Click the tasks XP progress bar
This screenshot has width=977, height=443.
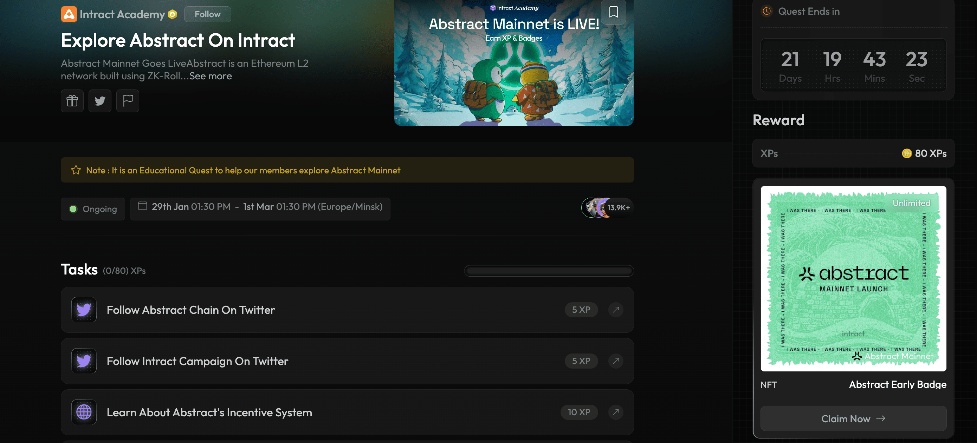pyautogui.click(x=549, y=271)
